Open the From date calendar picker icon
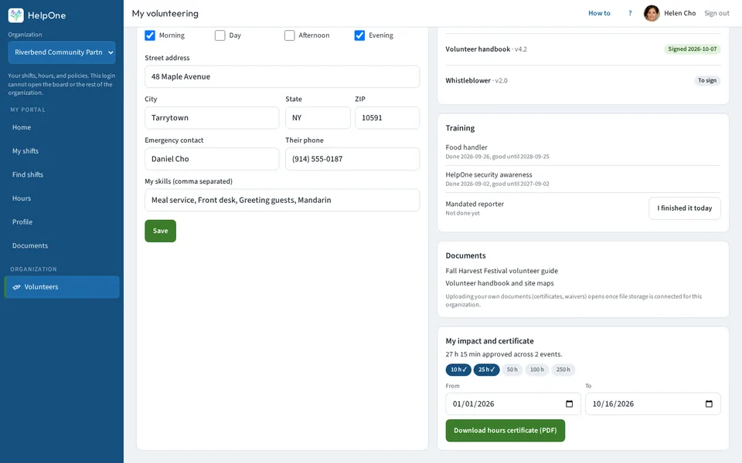Viewport: 742px width, 463px height. (570, 404)
